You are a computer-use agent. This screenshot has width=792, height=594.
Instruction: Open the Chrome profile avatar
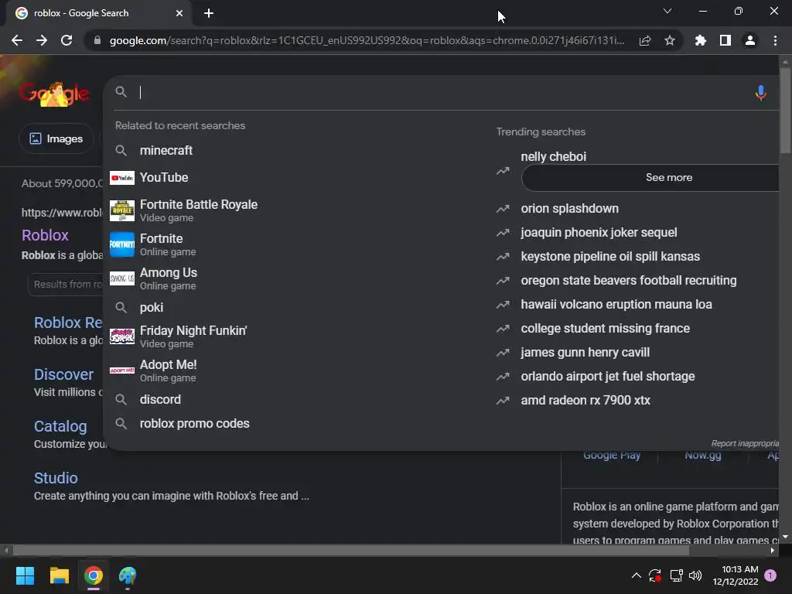point(750,40)
